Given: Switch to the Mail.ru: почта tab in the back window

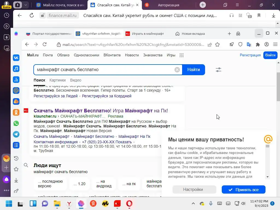Looking at the screenshot, I should coord(60,5).
